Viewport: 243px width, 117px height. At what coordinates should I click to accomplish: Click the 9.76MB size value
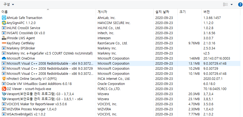point(194,43)
